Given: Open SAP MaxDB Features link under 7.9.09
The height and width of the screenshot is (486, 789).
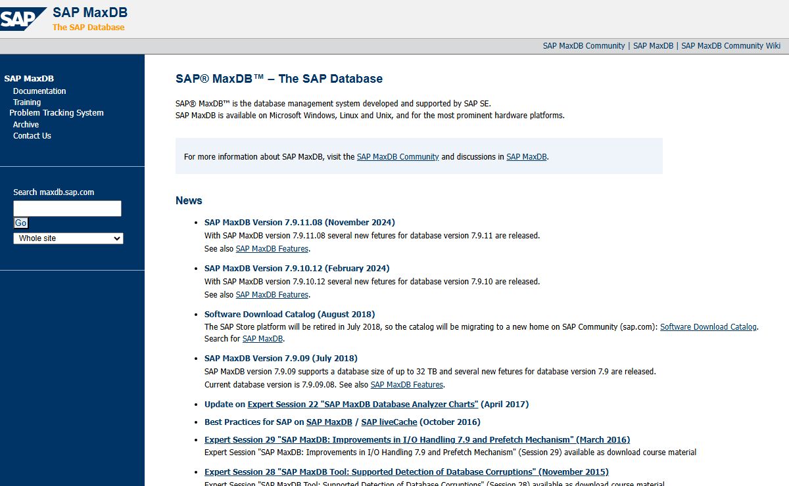Looking at the screenshot, I should [x=407, y=385].
